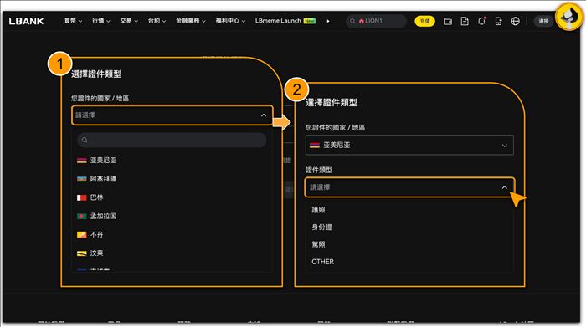586x327 pixels.
Task: Open the 合約 menu
Action: click(157, 21)
